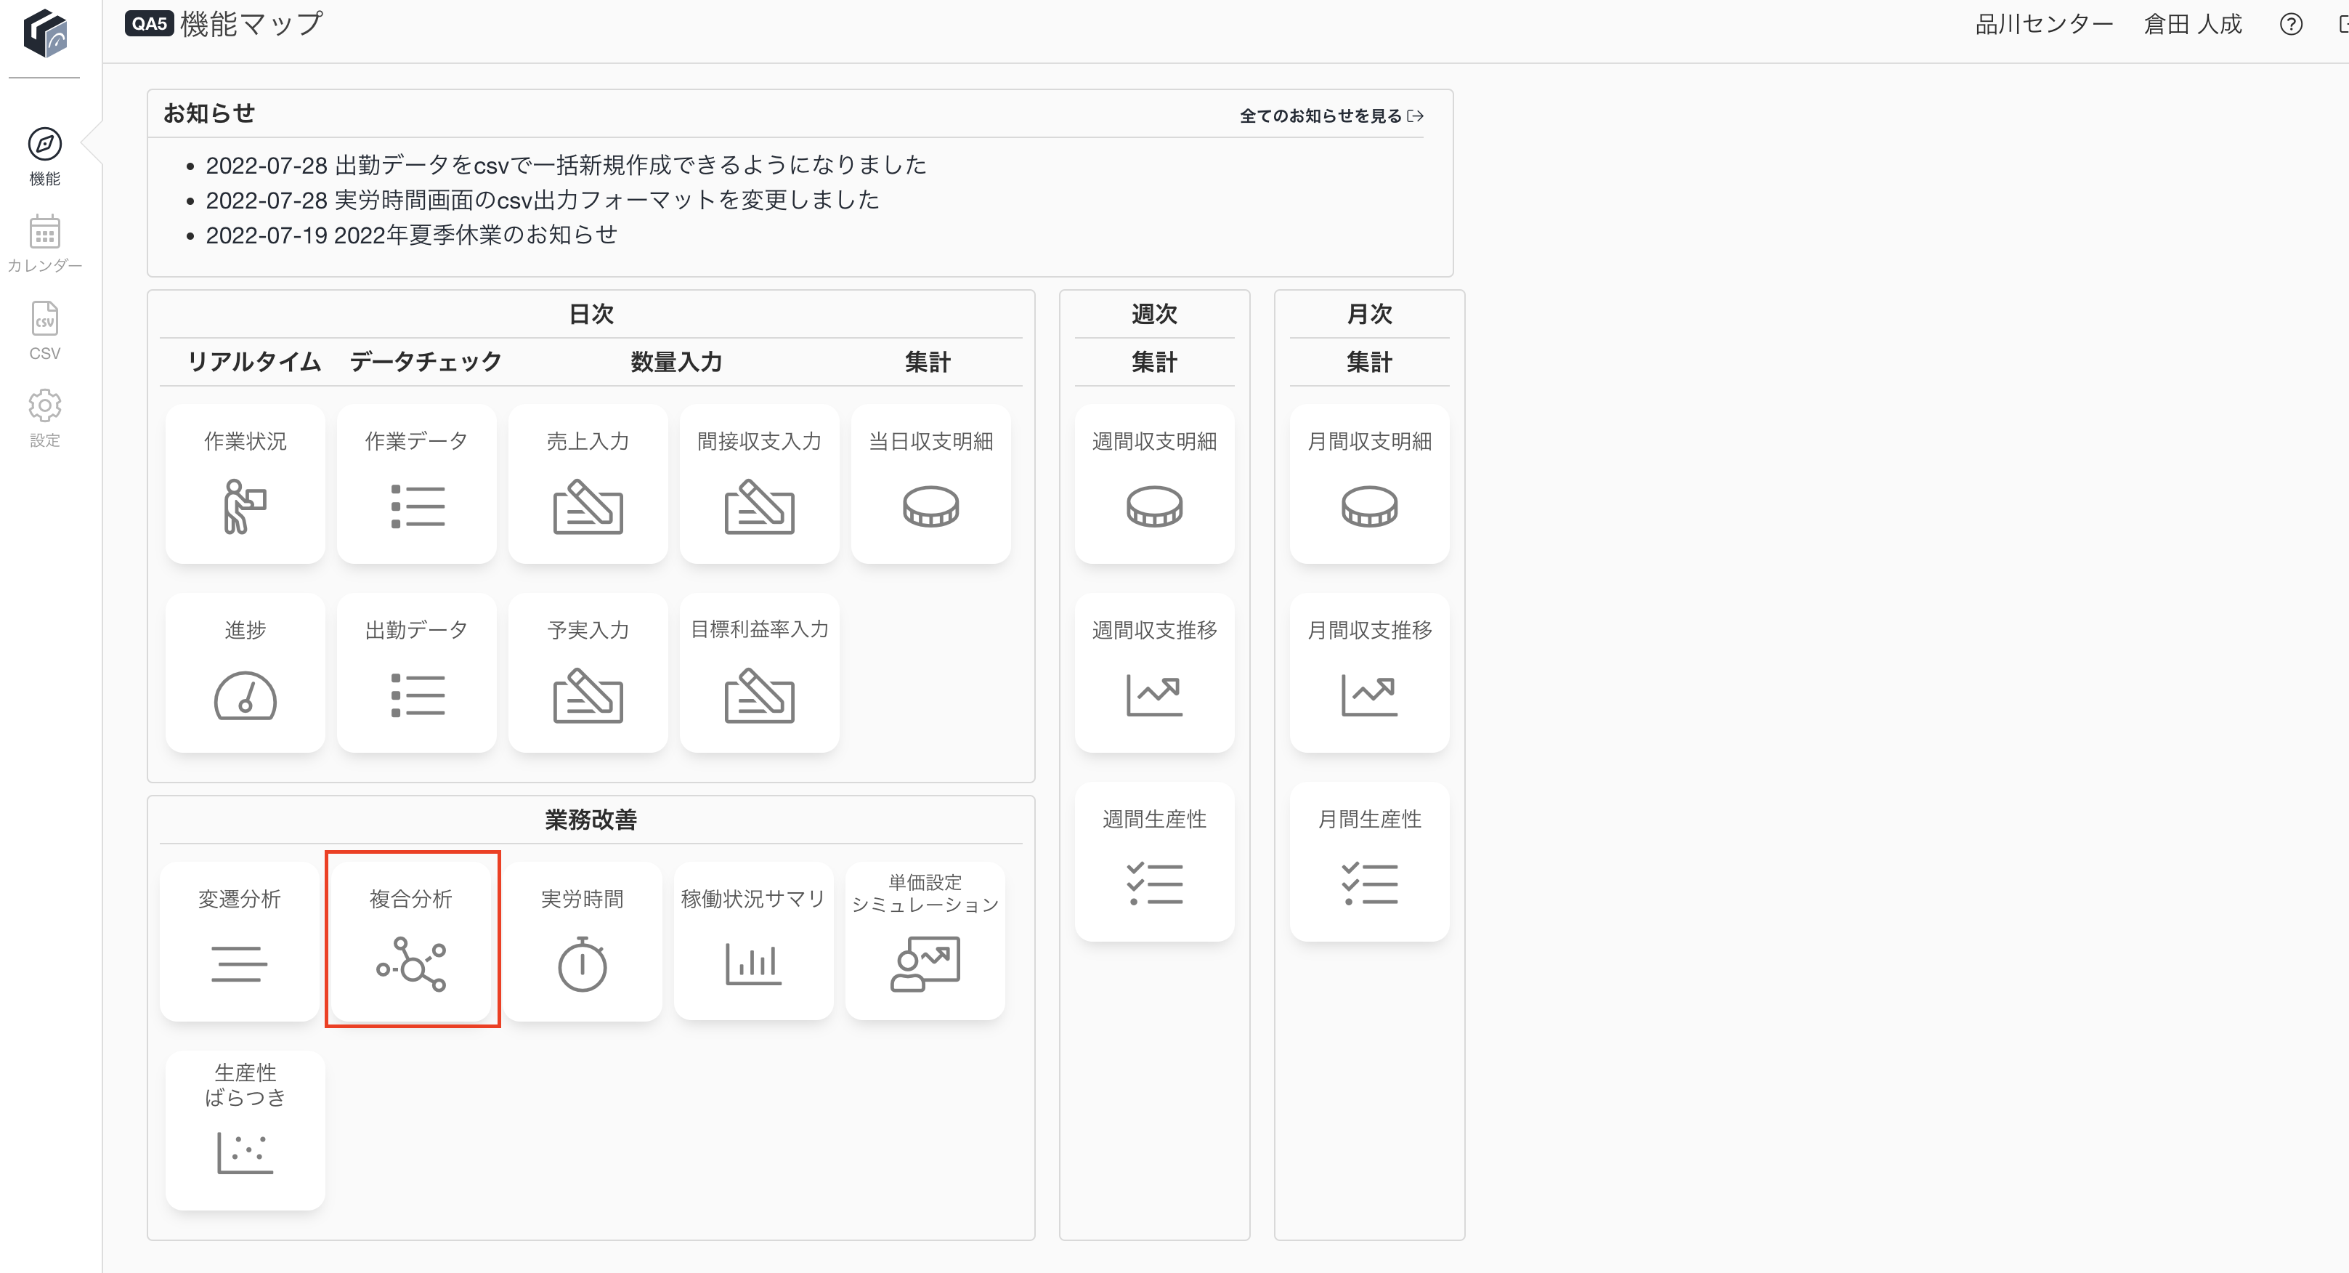The height and width of the screenshot is (1273, 2349).
Task: Open the 稼働状況サマリ bar chart card
Action: tap(754, 941)
